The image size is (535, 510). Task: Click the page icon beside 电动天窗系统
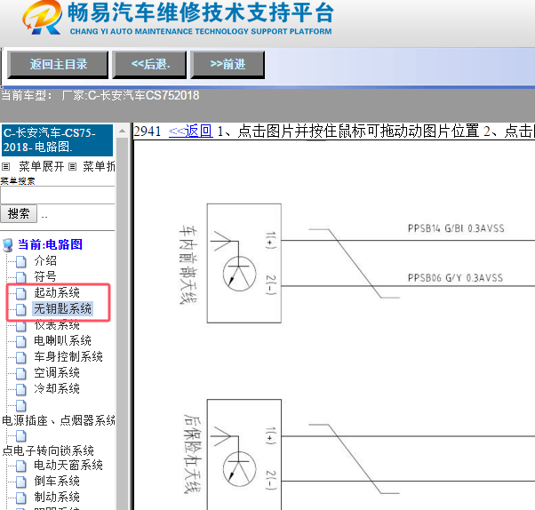coord(20,466)
